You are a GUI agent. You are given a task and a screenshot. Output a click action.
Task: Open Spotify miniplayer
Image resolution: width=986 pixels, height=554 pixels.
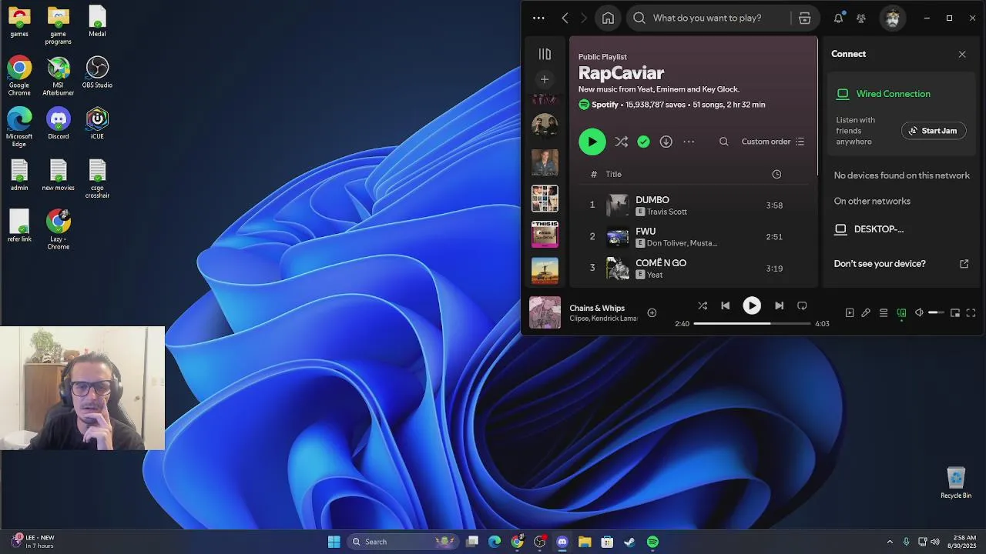955,313
